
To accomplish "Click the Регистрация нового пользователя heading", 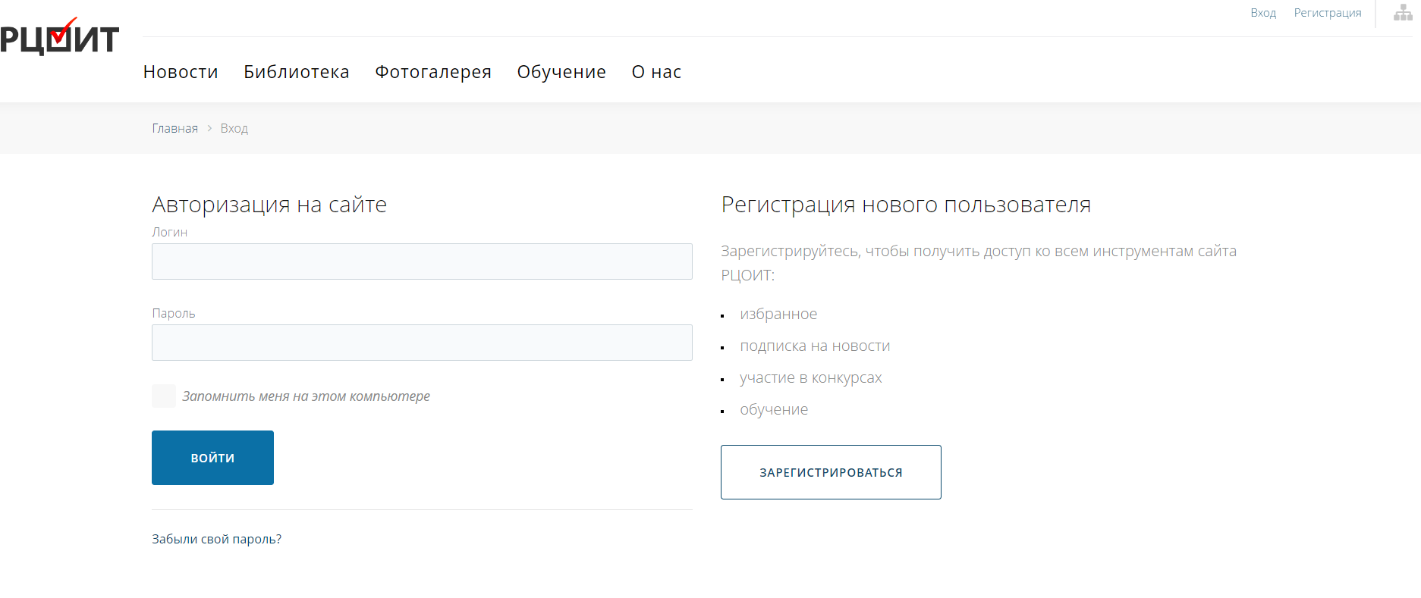I will coord(906,205).
